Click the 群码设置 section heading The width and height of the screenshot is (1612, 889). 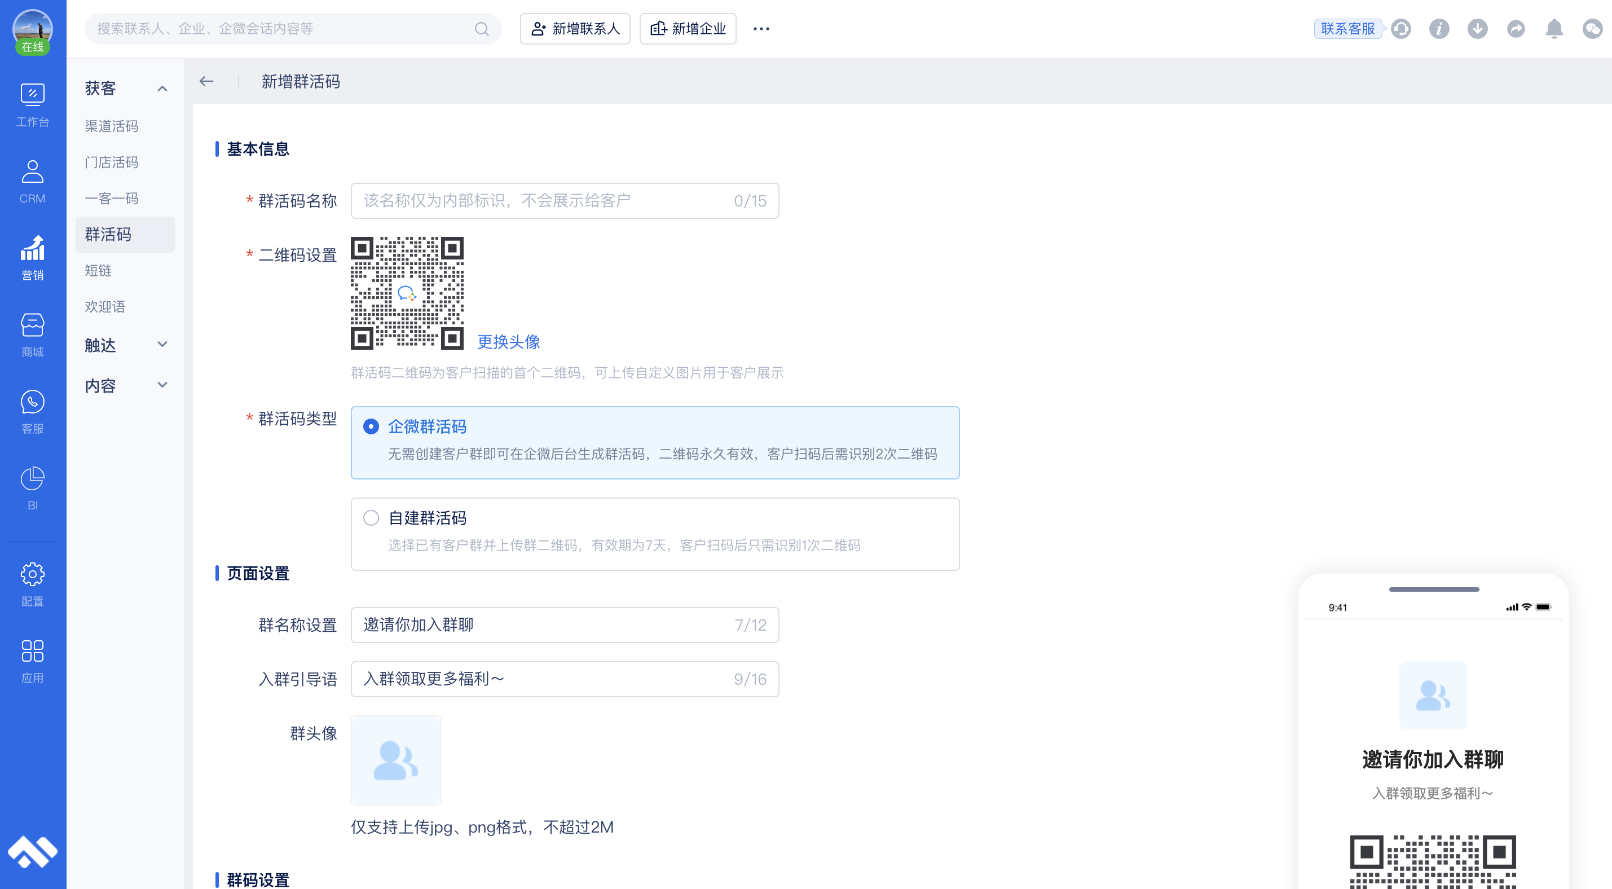click(258, 879)
